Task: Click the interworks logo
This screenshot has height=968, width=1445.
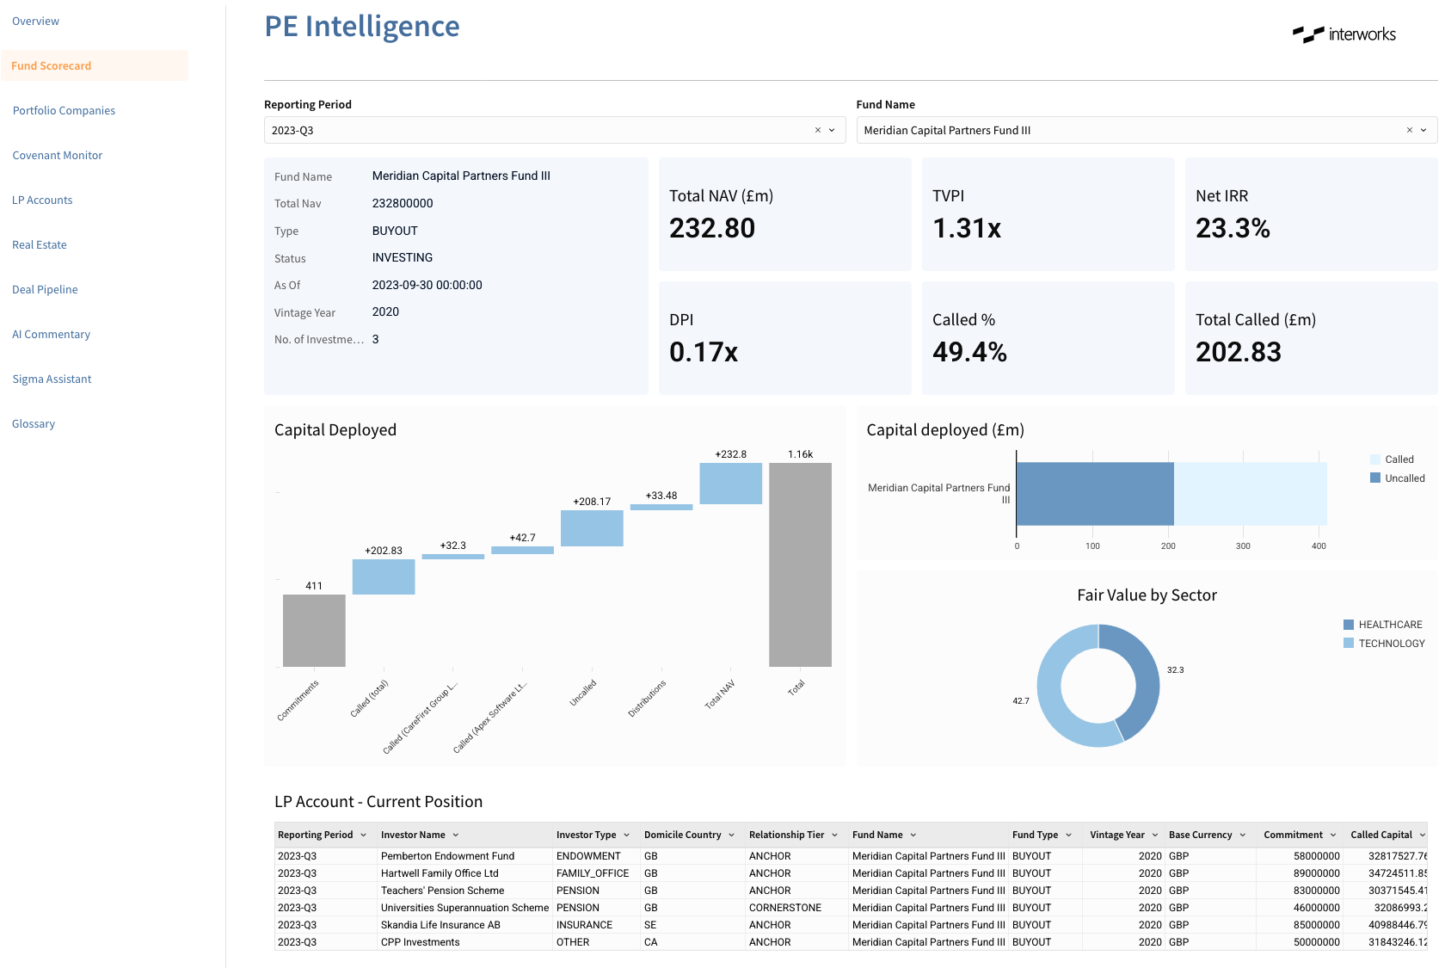Action: [x=1344, y=34]
